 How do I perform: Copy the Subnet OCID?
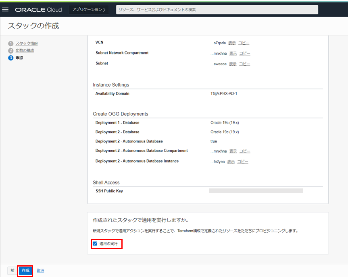coord(244,64)
